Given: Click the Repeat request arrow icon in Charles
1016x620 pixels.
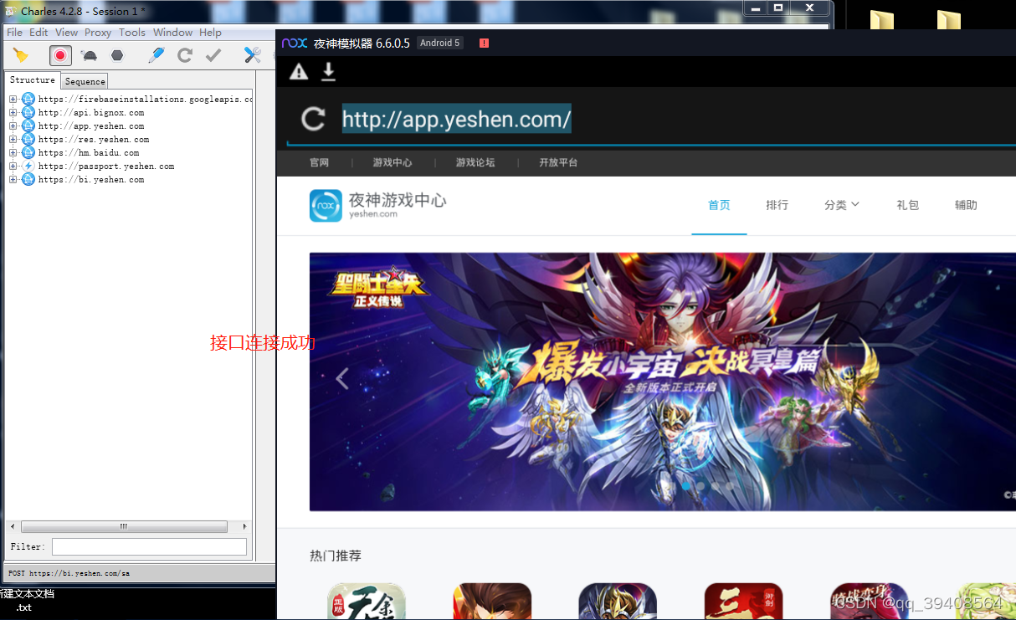Looking at the screenshot, I should [185, 55].
